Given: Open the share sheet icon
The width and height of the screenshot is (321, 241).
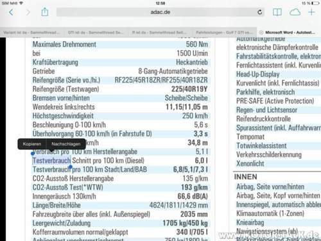Looking at the screenshot, I should tap(45, 12).
